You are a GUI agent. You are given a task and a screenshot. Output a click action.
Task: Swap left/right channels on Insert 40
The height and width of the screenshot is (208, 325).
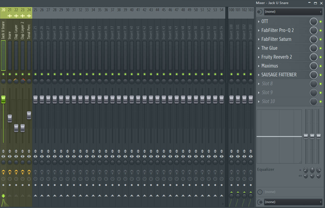point(132,156)
